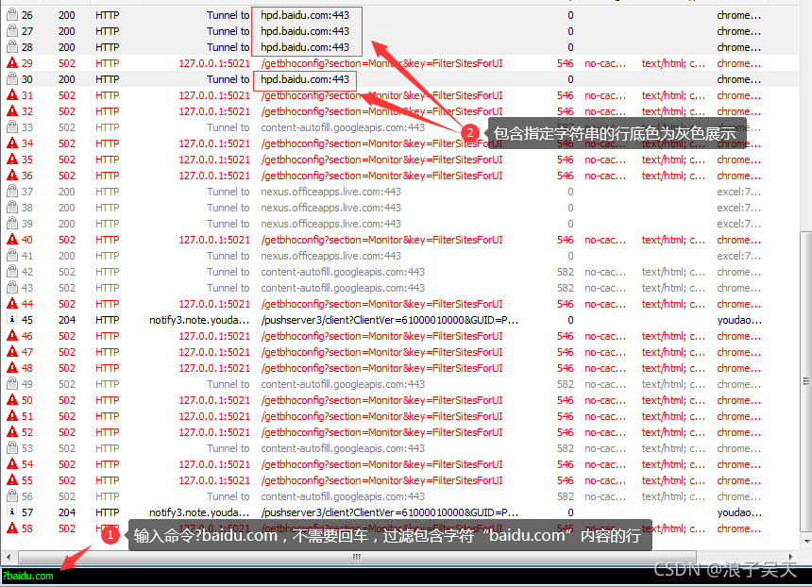
Task: Select result code 502 in session 48
Action: pyautogui.click(x=67, y=368)
